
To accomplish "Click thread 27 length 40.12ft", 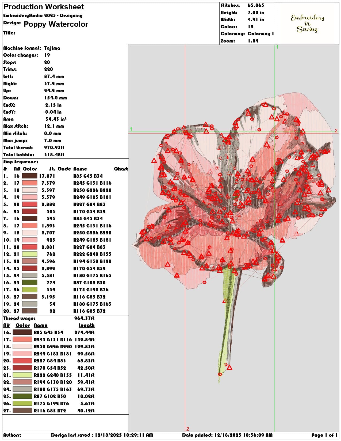I will tap(86, 411).
